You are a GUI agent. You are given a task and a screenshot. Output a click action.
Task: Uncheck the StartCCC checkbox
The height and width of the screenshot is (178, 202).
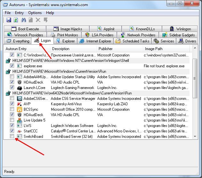pos(12,131)
